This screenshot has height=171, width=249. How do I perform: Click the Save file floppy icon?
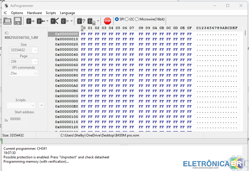click(x=18, y=21)
